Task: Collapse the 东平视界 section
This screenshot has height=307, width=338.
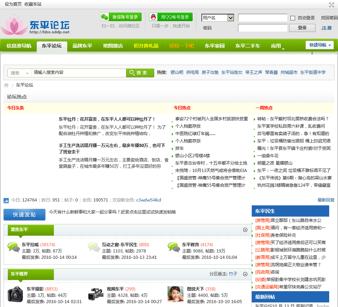Action: (x=245, y=274)
